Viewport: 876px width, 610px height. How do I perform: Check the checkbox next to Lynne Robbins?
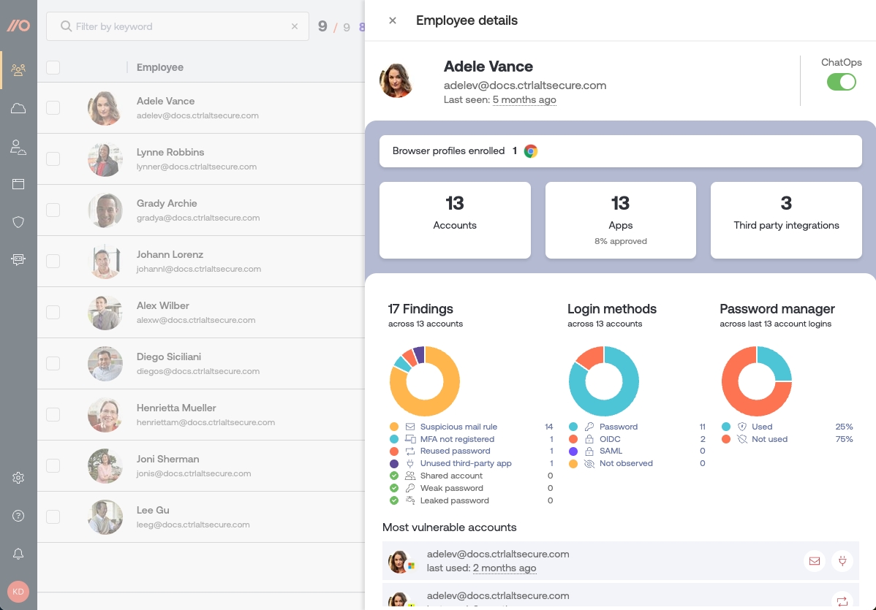[x=53, y=159]
